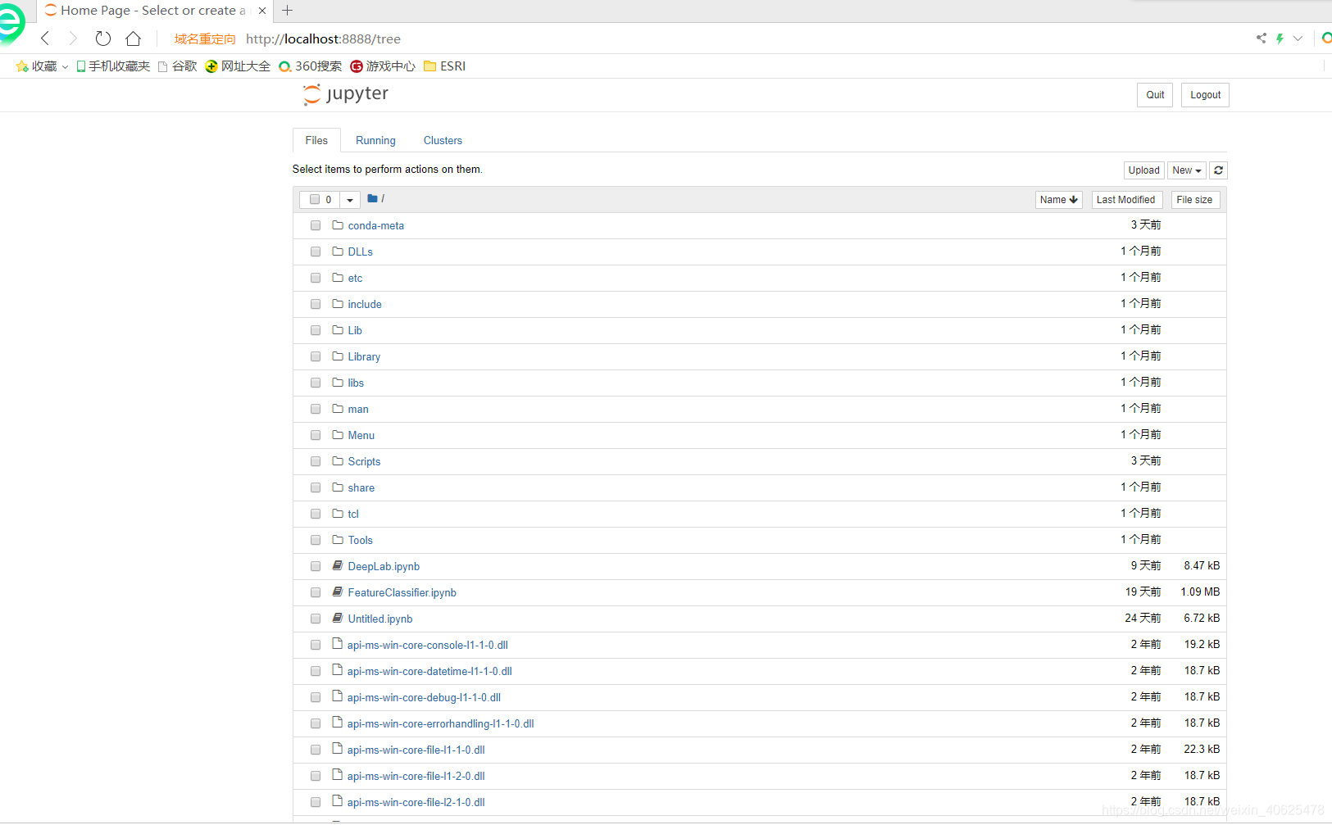Open the Library folder
The width and height of the screenshot is (1332, 825).
click(364, 356)
